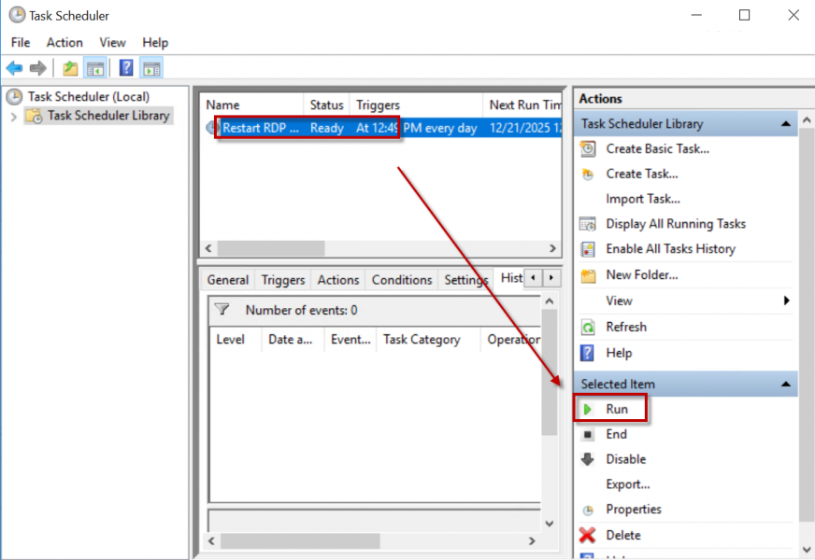Switch to the Triggers tab
This screenshot has width=815, height=560.
[283, 280]
